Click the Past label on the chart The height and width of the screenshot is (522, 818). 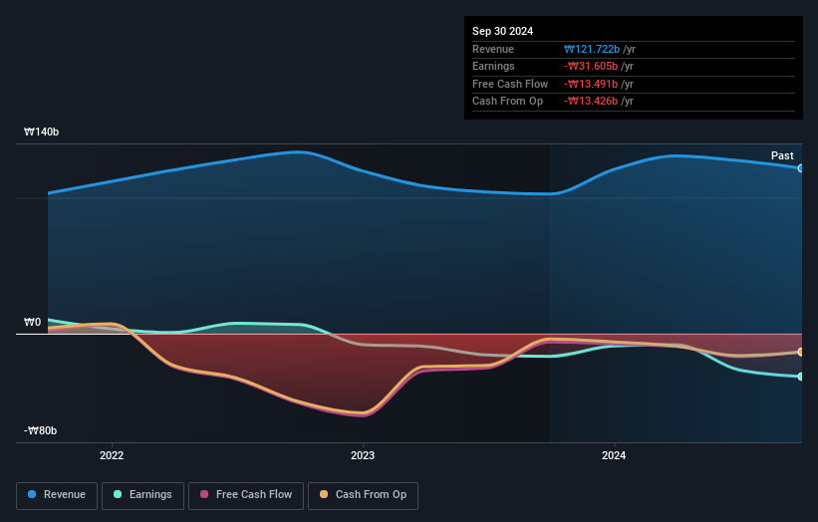click(782, 156)
